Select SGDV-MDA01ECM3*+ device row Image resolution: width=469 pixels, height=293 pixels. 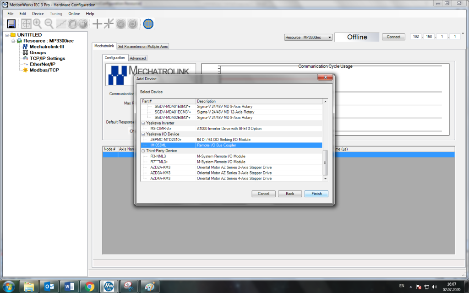pos(231,112)
